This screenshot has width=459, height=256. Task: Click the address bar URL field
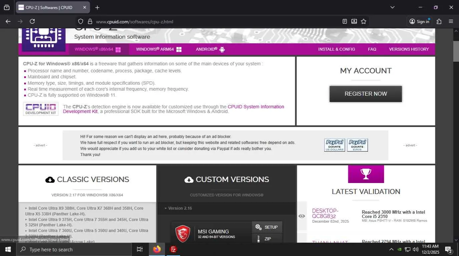(x=217, y=21)
